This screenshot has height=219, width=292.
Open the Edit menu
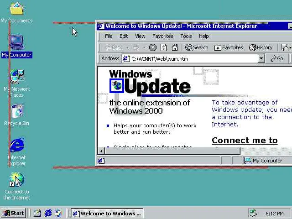pos(124,36)
